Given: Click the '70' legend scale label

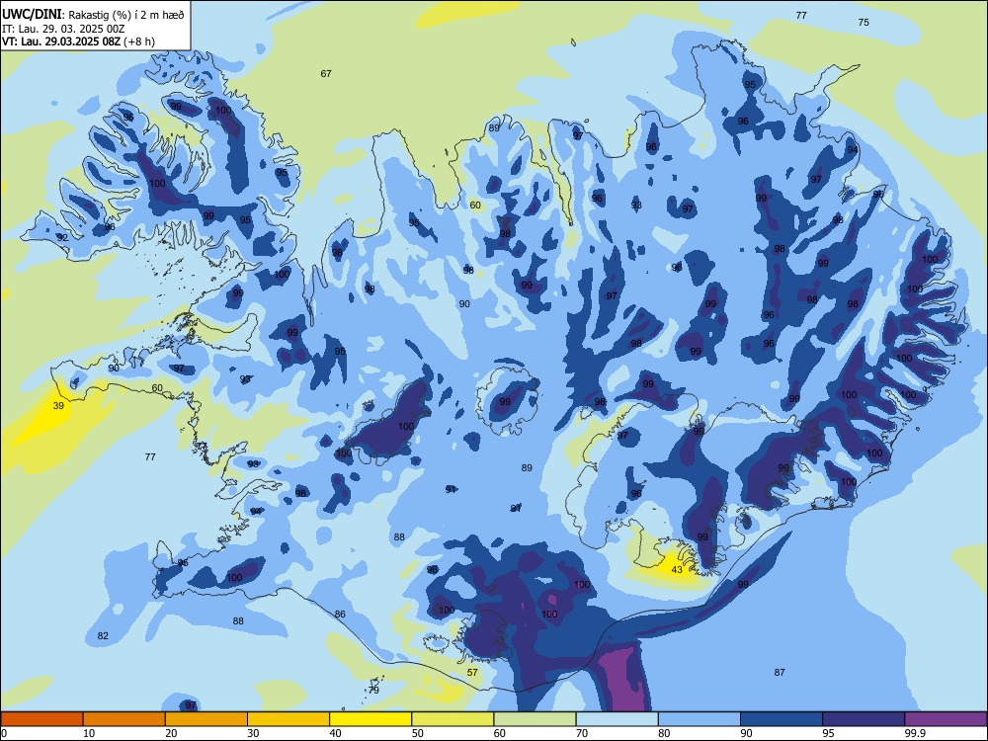Looking at the screenshot, I should click(x=582, y=733).
